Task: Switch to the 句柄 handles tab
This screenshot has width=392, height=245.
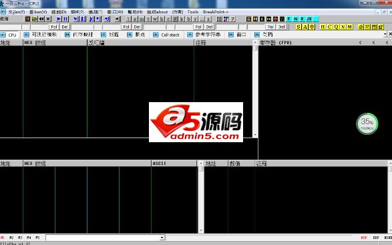Action: [264, 35]
